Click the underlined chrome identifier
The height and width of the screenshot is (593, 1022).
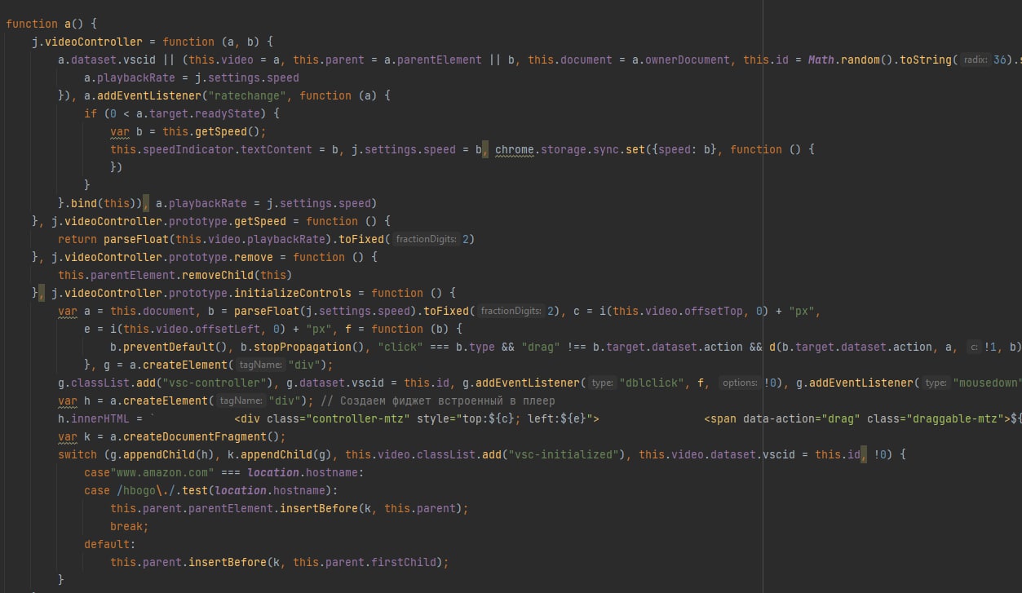pos(515,149)
